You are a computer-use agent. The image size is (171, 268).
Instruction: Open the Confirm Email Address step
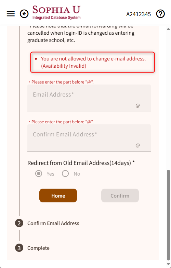pyautogui.click(x=53, y=223)
